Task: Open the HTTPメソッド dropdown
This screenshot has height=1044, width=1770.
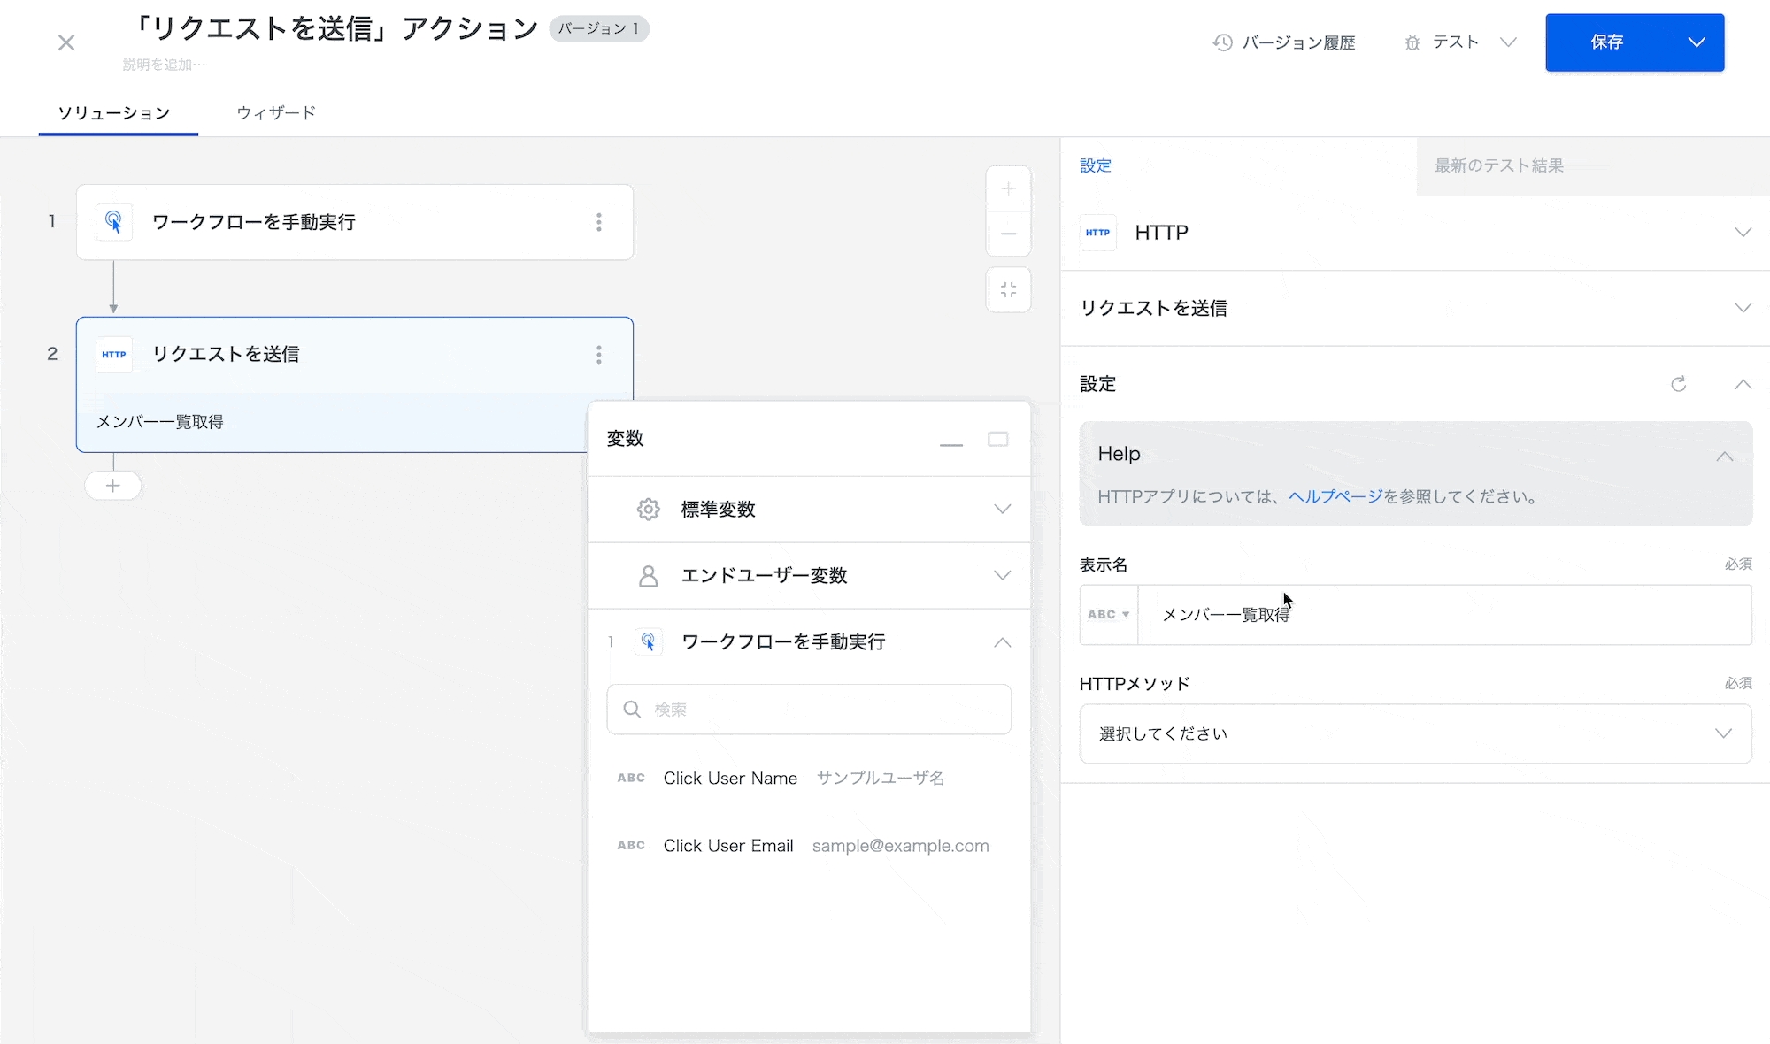Action: 1414,733
